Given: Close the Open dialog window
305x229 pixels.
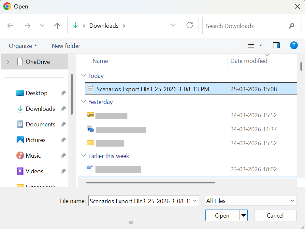Looking at the screenshot, I should (x=297, y=7).
